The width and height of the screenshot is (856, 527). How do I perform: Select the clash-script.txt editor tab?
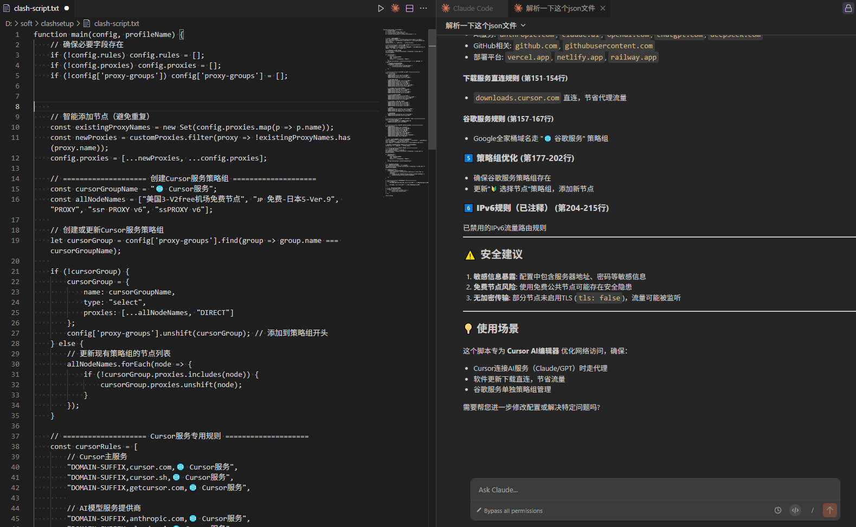tap(36, 8)
